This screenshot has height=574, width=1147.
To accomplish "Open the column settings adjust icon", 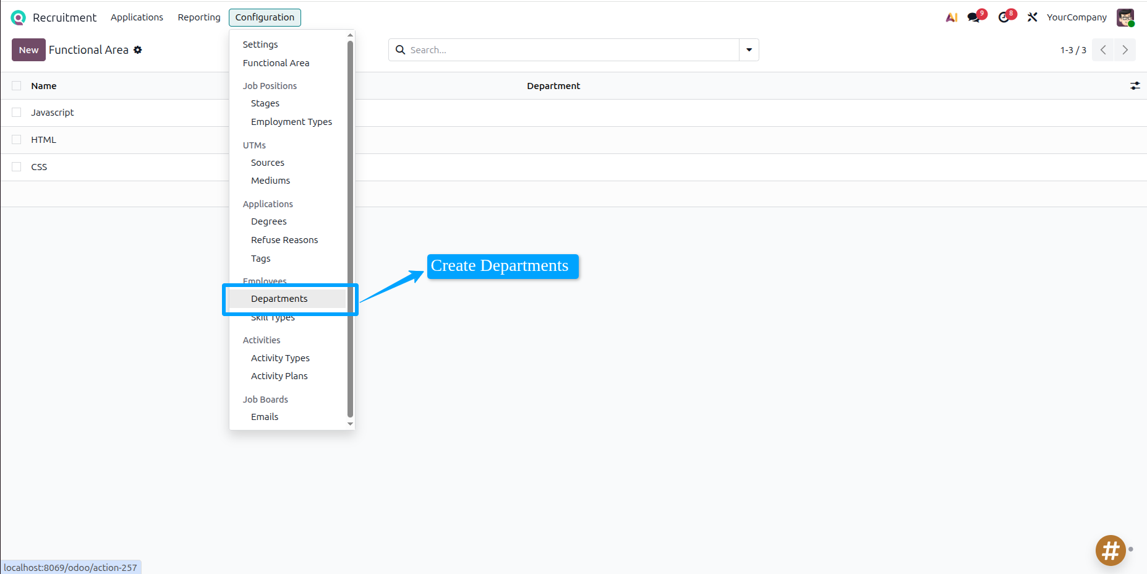I will [1135, 86].
